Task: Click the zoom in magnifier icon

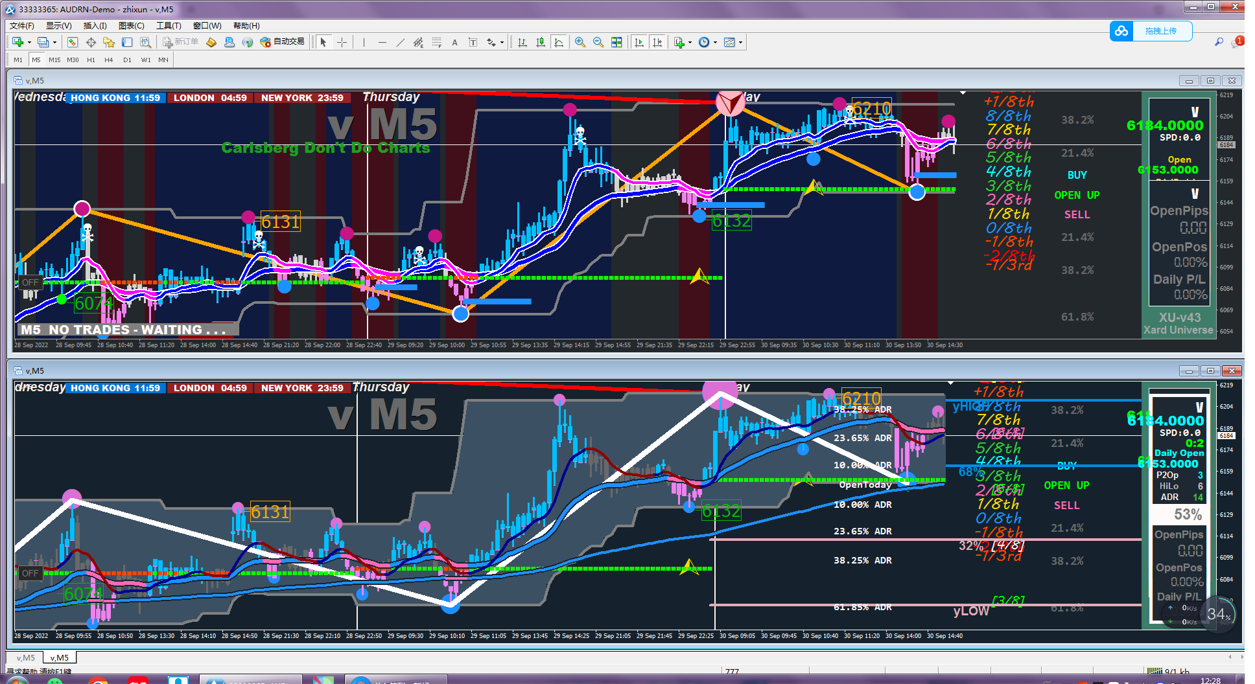Action: pos(580,42)
